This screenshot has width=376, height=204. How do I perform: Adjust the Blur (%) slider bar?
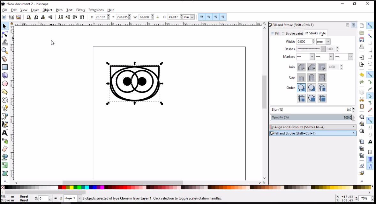pos(311,110)
